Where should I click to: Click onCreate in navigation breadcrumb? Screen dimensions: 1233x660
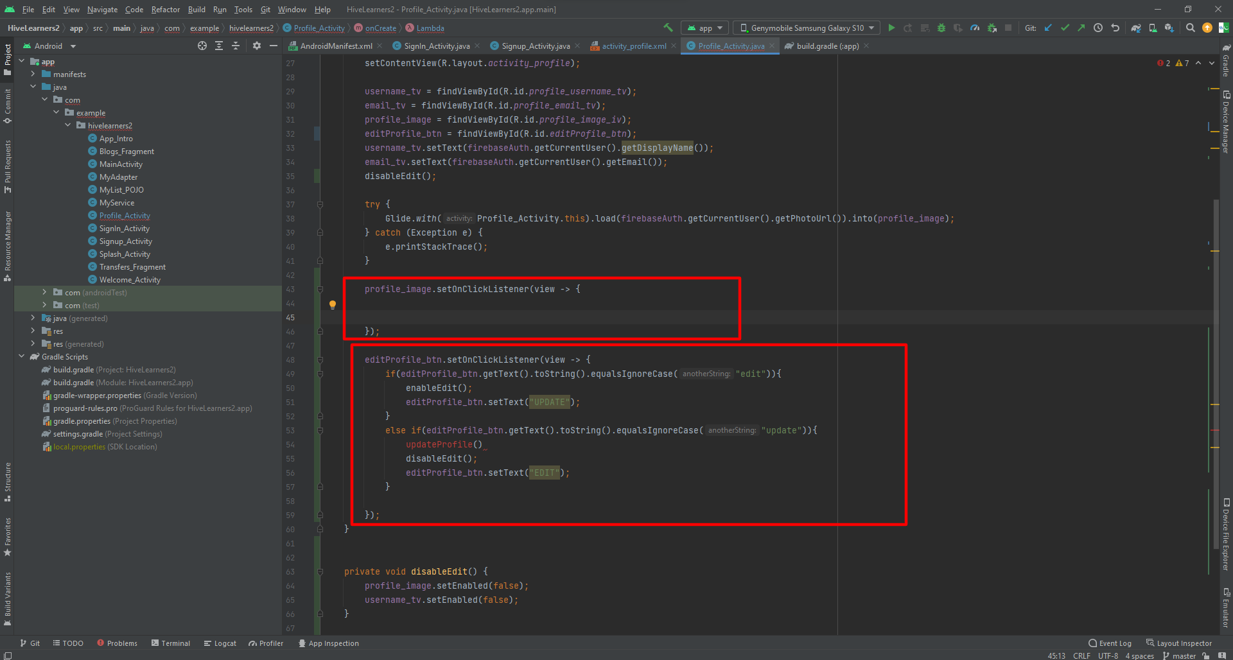pos(381,28)
